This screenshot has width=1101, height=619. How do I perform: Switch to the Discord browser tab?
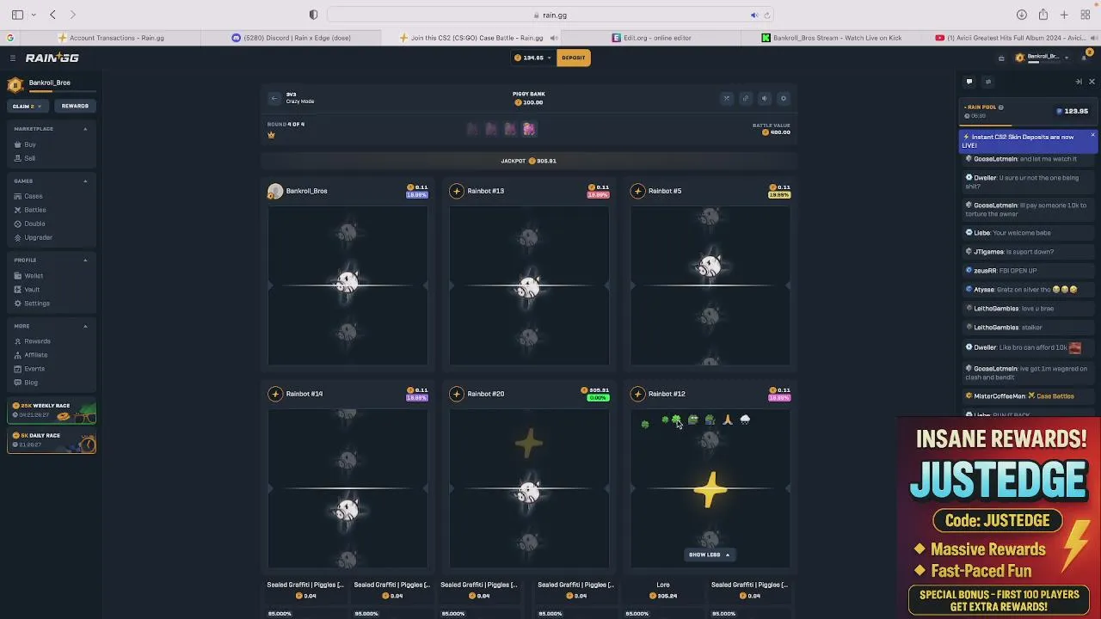pos(291,38)
